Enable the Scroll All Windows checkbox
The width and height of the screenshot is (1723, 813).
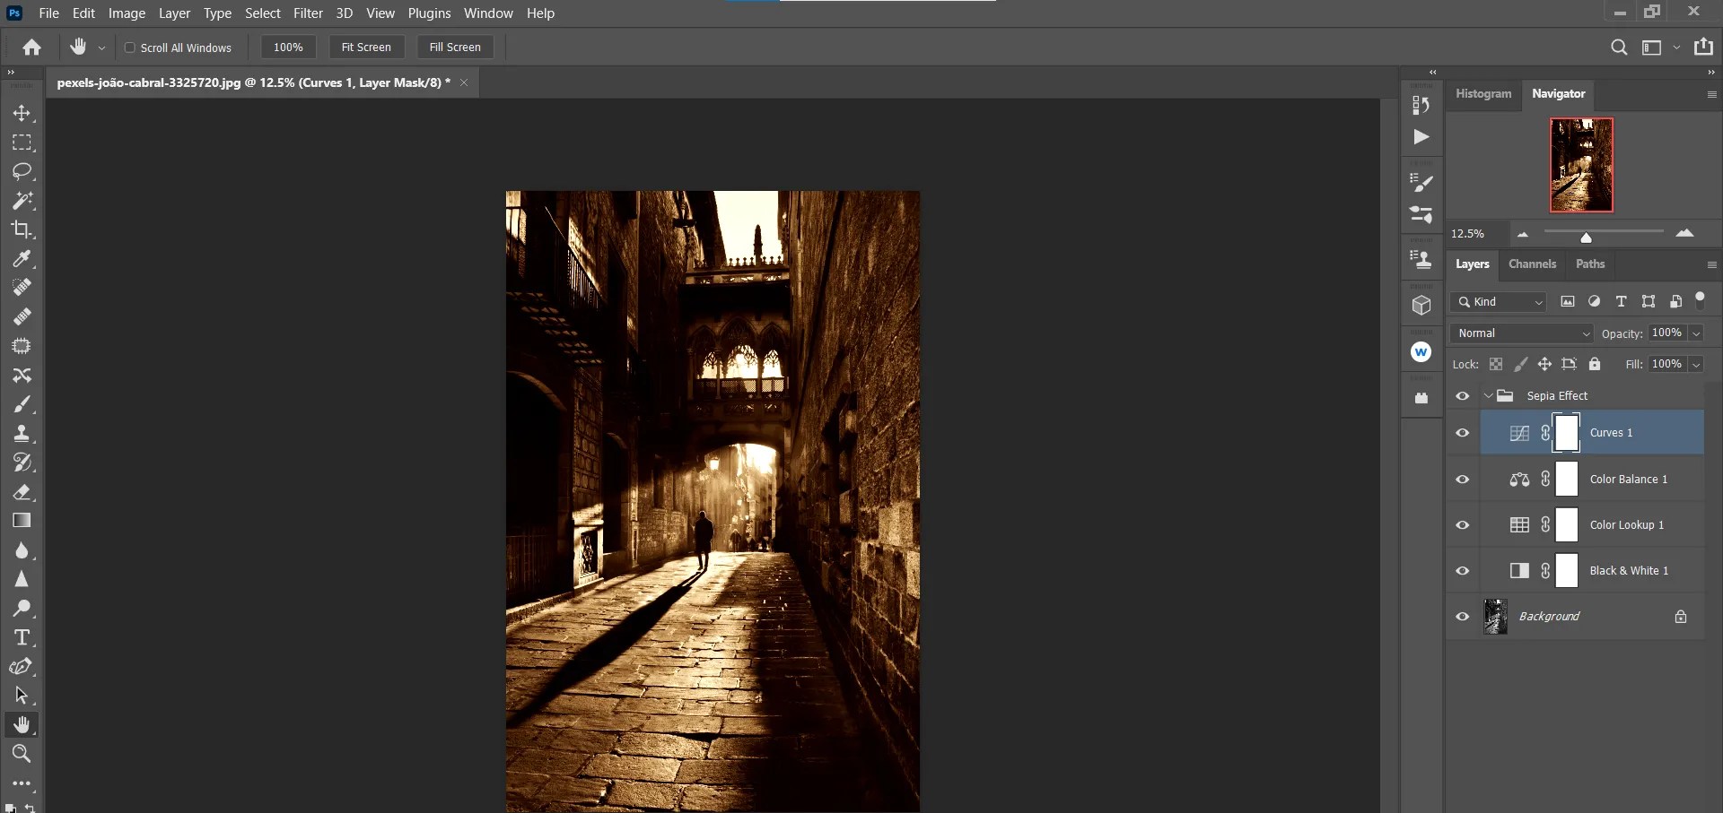pos(130,48)
